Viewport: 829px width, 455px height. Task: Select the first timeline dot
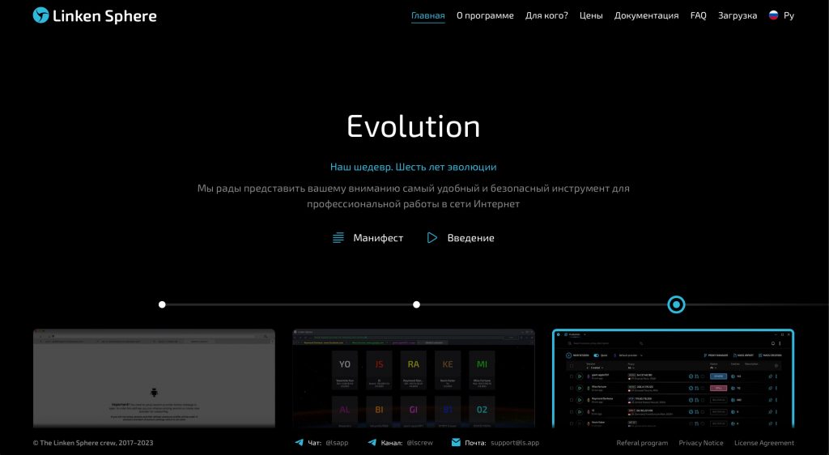(162, 304)
